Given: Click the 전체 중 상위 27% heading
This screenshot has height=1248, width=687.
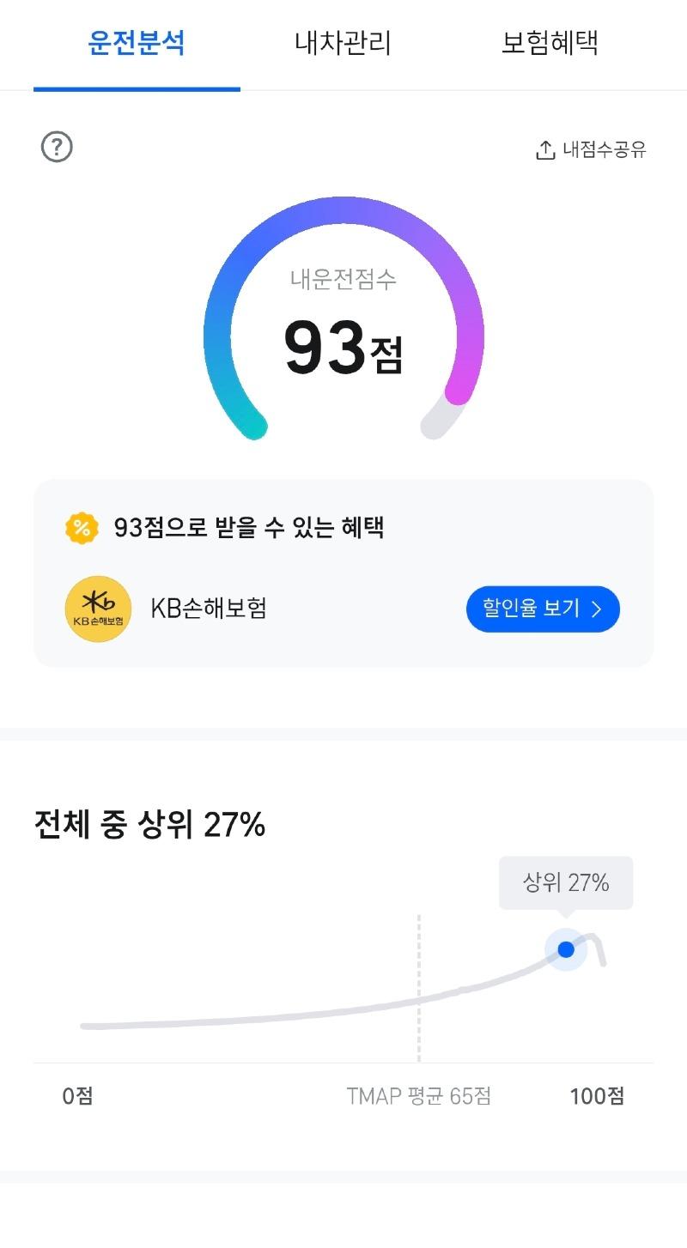Looking at the screenshot, I should 149,825.
